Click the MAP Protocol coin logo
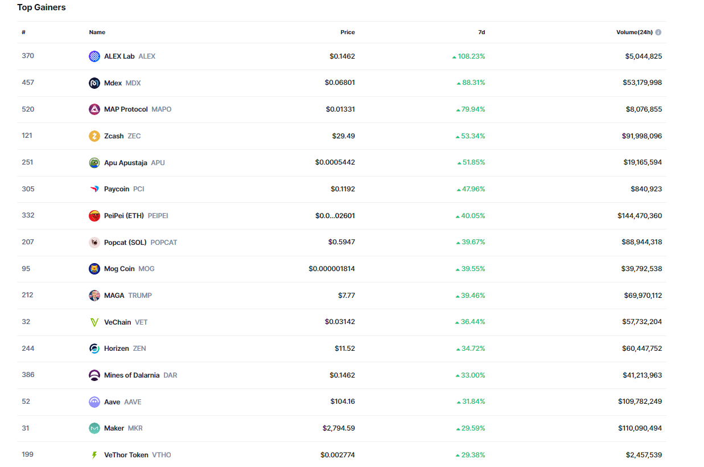This screenshot has height=467, width=704. coord(94,109)
